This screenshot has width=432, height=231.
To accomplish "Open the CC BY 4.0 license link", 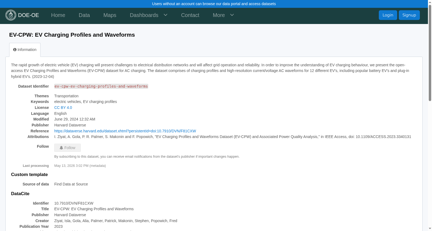I will (63, 108).
